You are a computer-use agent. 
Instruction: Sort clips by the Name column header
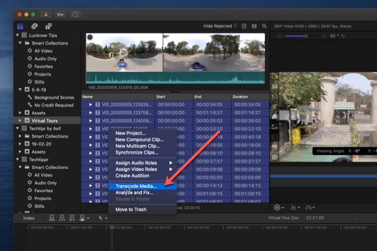[118, 96]
